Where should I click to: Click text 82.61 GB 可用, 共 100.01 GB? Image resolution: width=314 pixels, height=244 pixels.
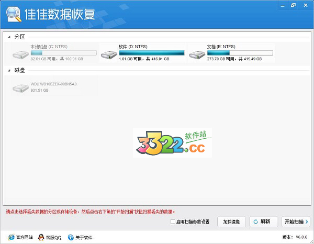click(57, 59)
